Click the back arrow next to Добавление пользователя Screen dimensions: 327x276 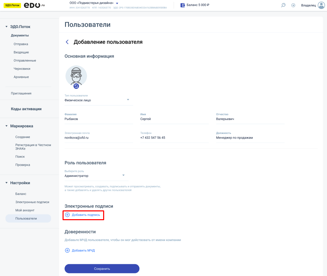click(x=67, y=42)
